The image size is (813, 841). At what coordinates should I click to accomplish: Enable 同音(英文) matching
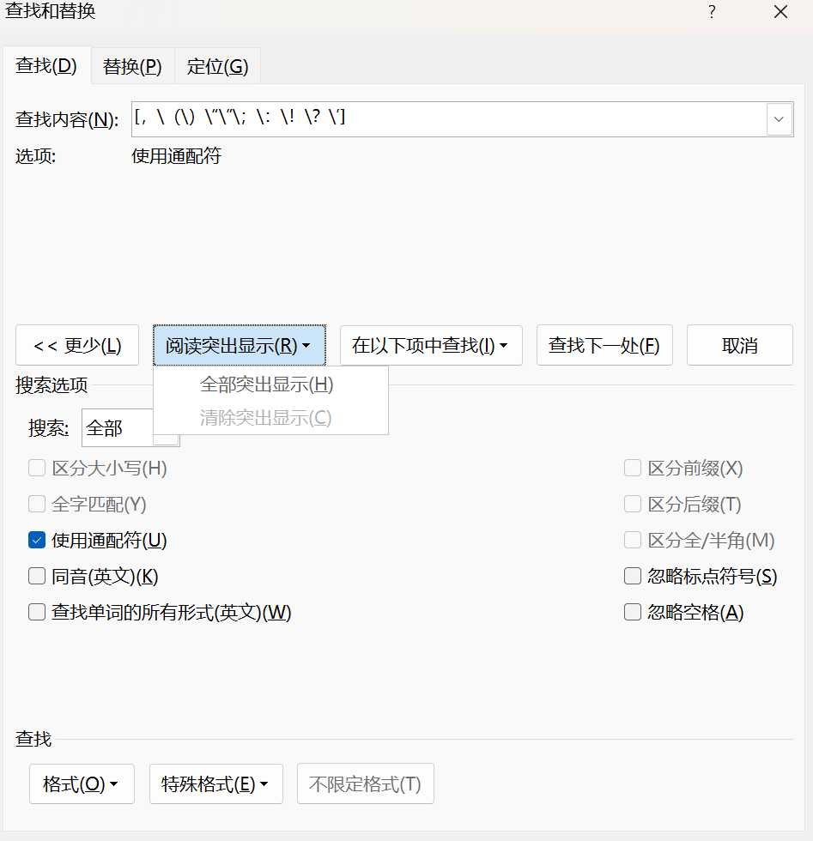coord(37,576)
